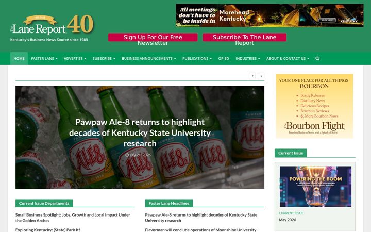371x232 pixels.
Task: Click the Current Issue sidebar heading
Action: [291, 153]
